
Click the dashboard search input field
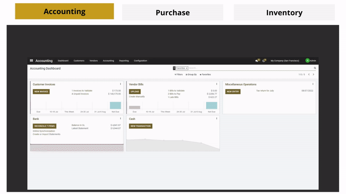[251, 68]
